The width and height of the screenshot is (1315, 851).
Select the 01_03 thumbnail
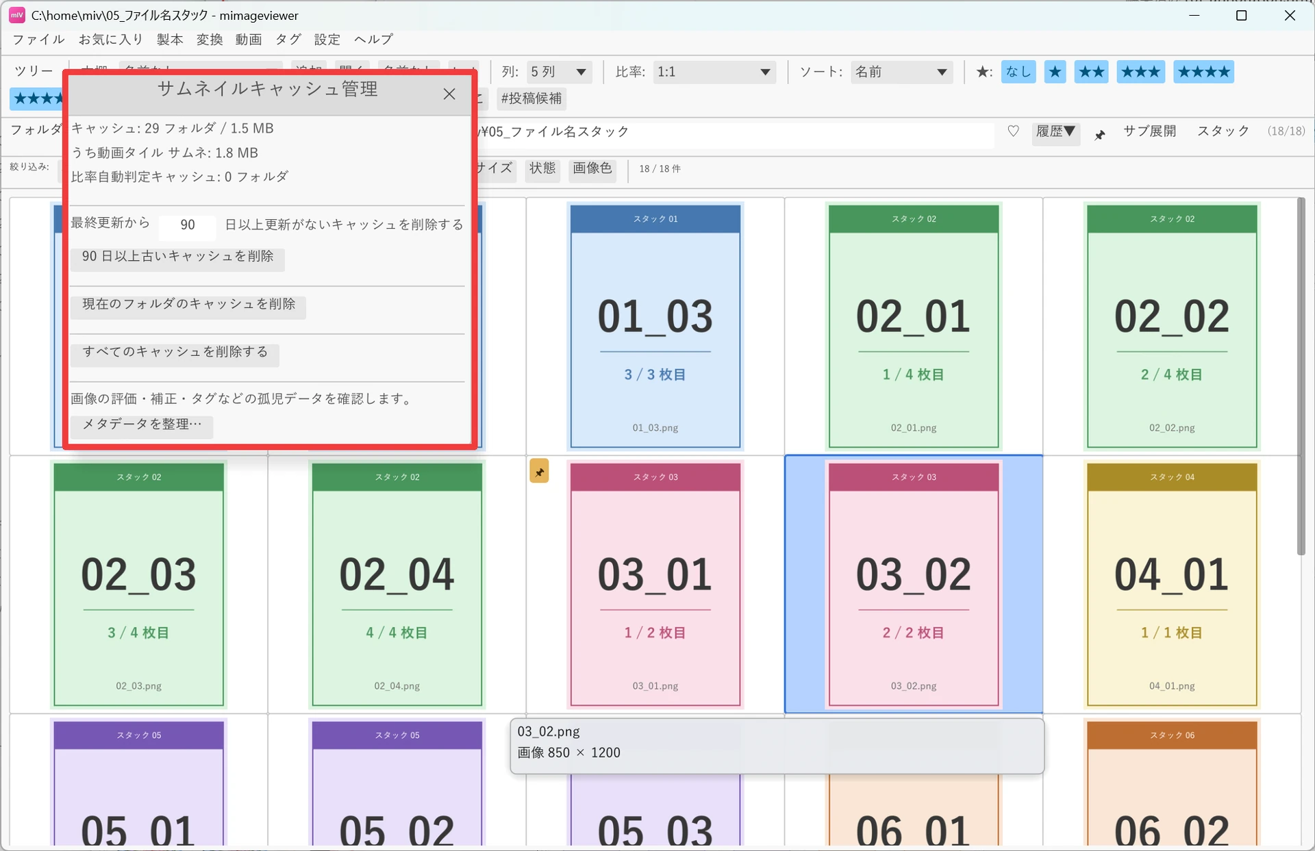[655, 326]
